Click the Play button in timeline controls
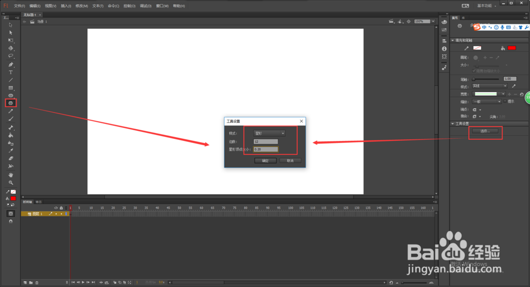Viewport: 530px width, 287px height. (x=83, y=283)
